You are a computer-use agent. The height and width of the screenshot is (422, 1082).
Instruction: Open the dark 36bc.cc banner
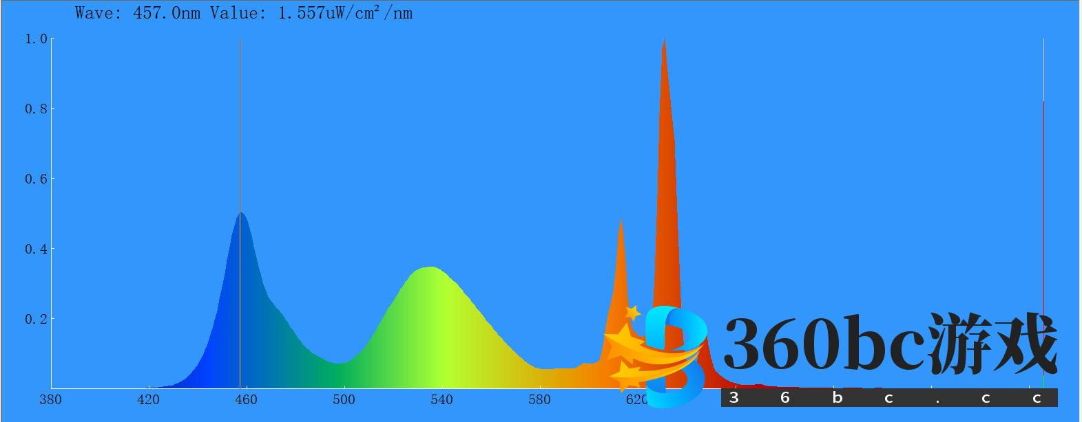click(888, 398)
